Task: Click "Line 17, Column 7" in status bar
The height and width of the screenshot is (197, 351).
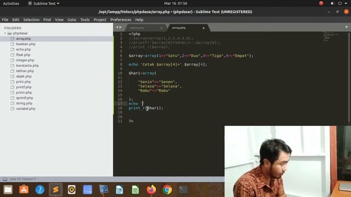Action: click(23, 179)
